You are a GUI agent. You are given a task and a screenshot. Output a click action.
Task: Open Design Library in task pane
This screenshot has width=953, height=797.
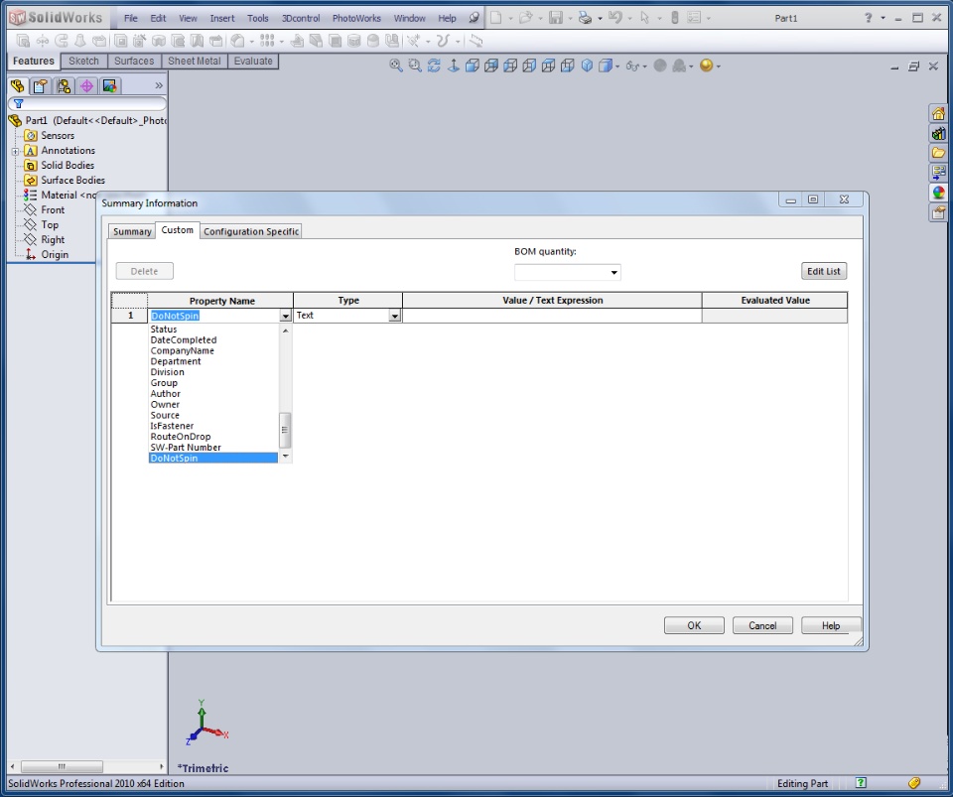click(x=938, y=133)
